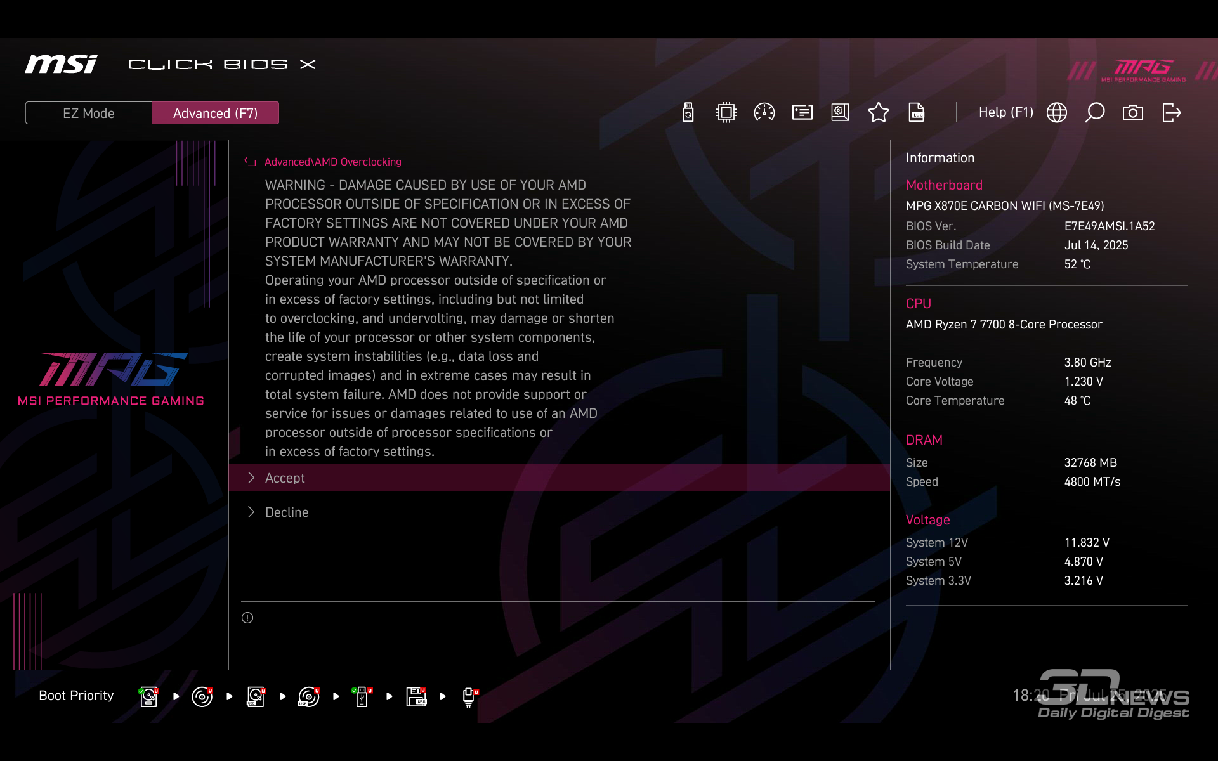Image resolution: width=1218 pixels, height=761 pixels.
Task: Click the DRAM heading in the Information panel
Action: click(924, 440)
